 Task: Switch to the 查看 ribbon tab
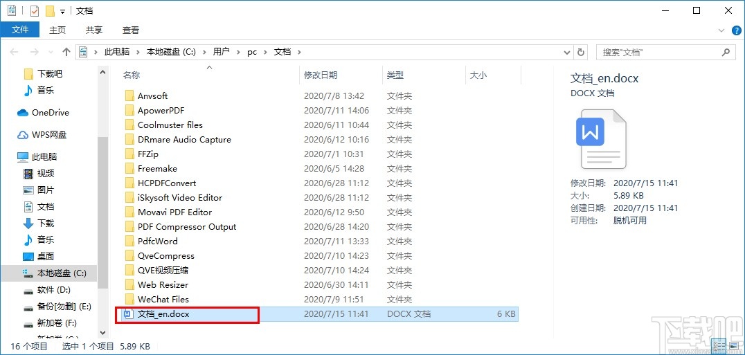pyautogui.click(x=131, y=30)
